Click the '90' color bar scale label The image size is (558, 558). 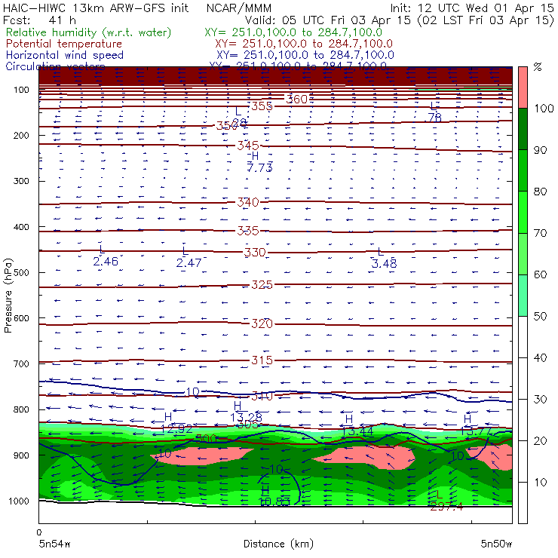pyautogui.click(x=540, y=150)
